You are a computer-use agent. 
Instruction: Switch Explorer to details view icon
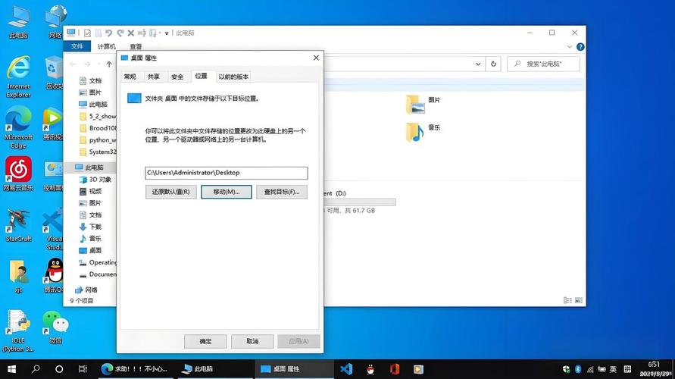coord(568,300)
